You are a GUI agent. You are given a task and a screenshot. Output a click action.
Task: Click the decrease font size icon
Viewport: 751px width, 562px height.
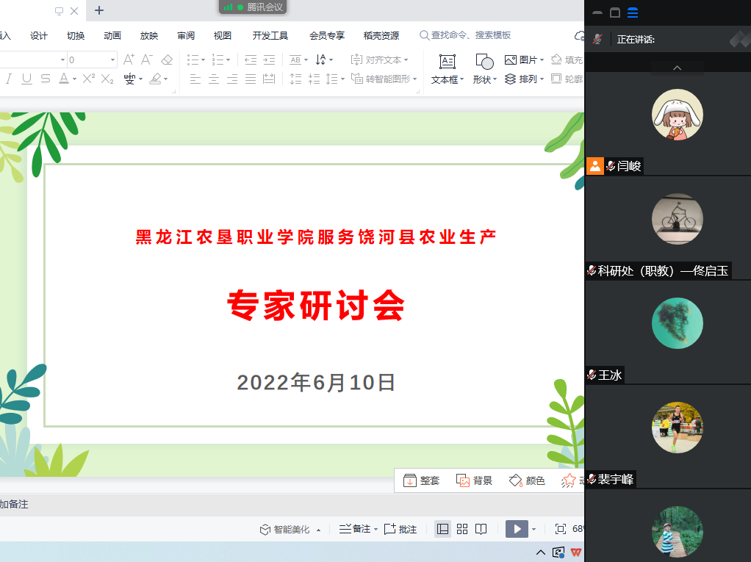[146, 60]
